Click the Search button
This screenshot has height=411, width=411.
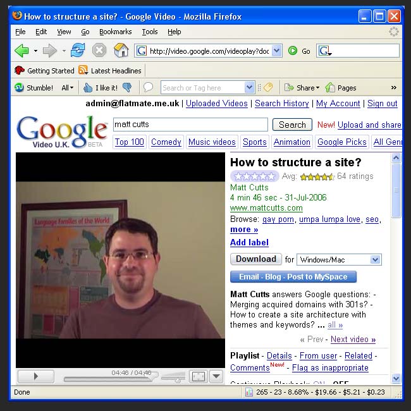292,125
